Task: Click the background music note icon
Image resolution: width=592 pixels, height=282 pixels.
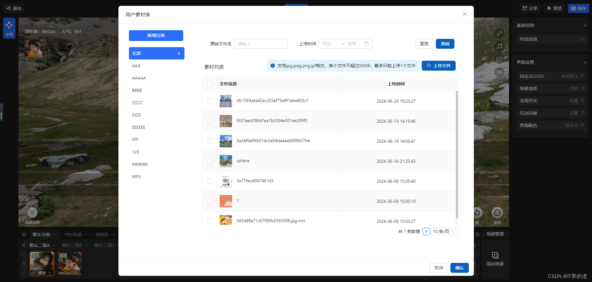Action: tap(499, 46)
